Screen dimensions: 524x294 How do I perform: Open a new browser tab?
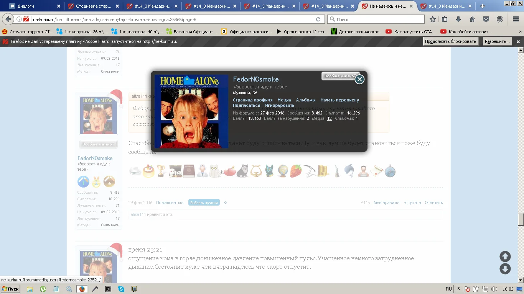tap(483, 6)
